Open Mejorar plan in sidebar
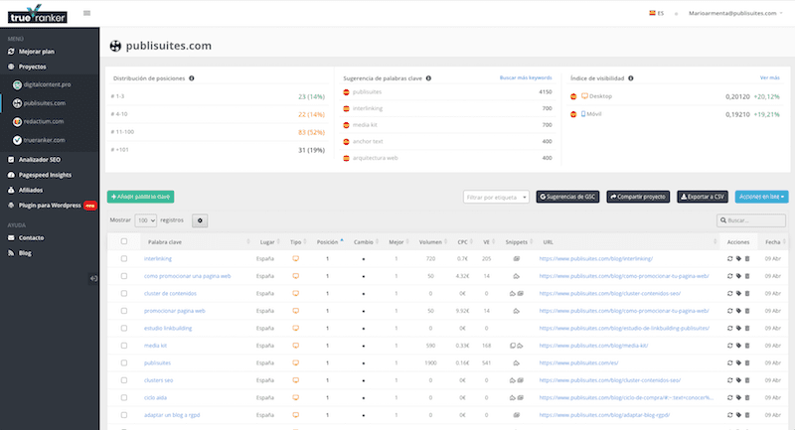The image size is (795, 430). 37,52
